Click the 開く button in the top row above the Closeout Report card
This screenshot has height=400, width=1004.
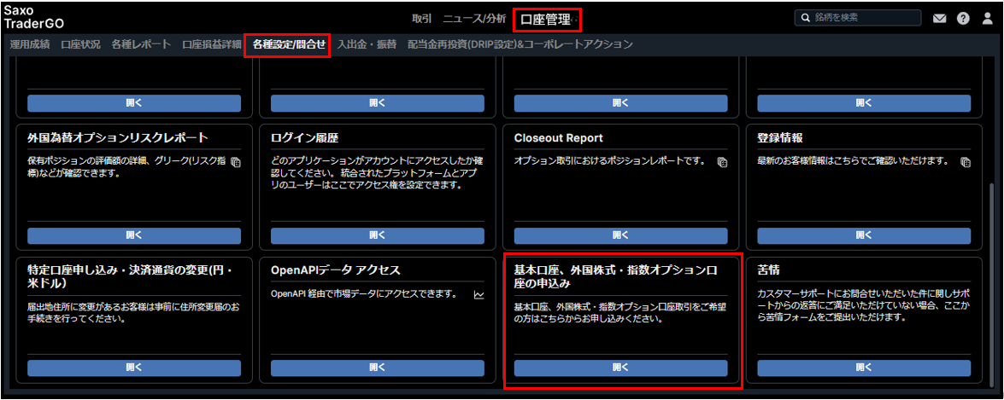coord(620,103)
